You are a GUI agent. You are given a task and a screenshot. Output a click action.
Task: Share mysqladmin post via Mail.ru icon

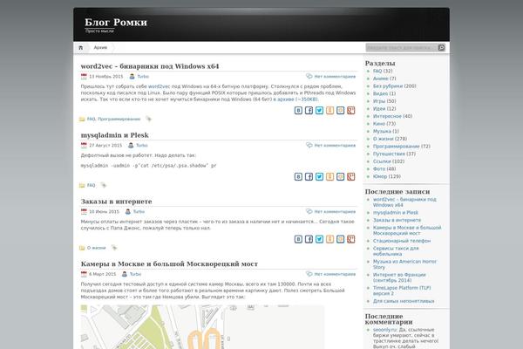[x=340, y=176]
